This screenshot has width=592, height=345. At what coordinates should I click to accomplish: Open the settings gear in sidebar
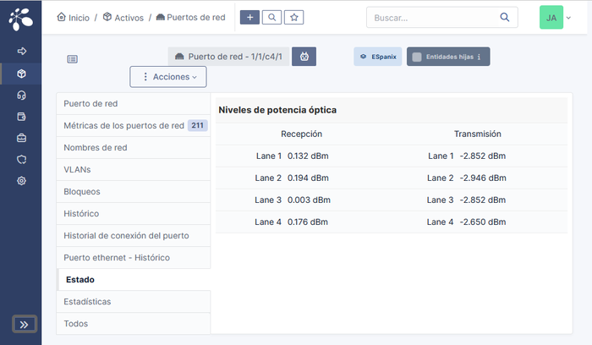coord(21,180)
